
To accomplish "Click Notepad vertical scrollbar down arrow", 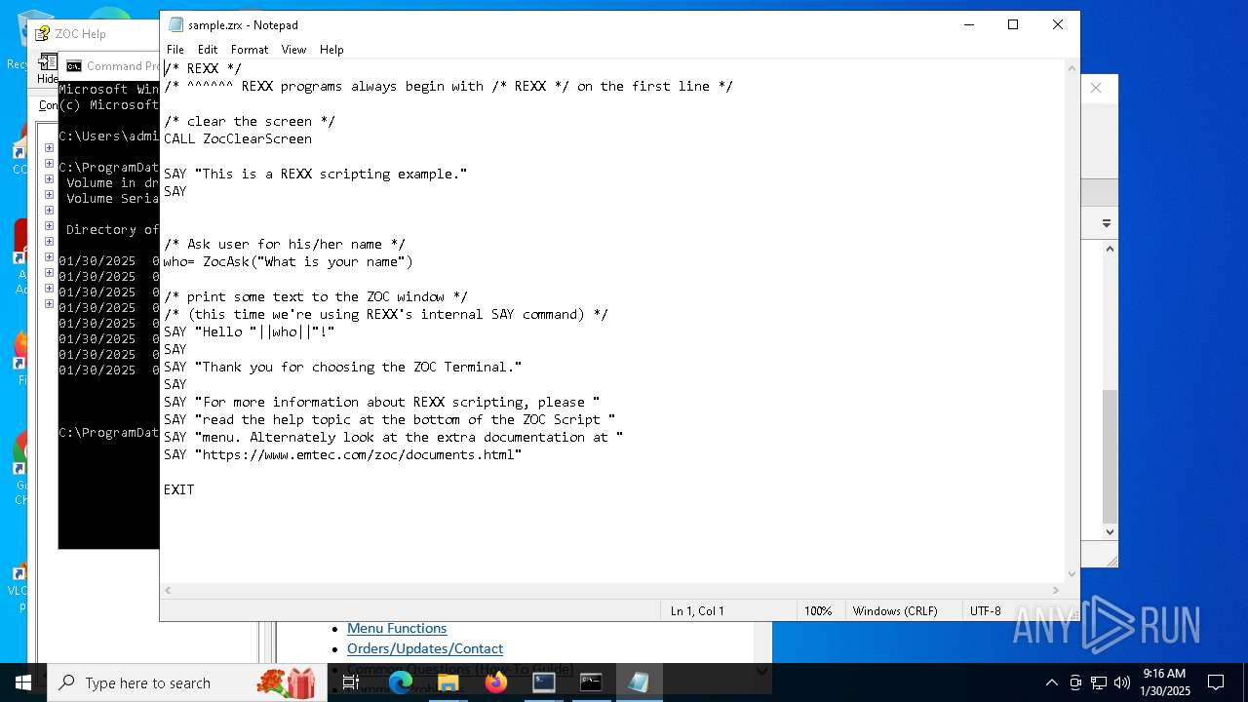I will coord(1072,574).
